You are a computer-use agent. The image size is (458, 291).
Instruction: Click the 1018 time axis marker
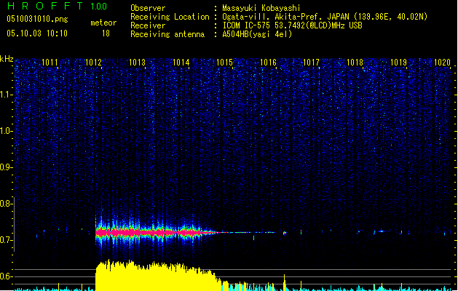355,63
